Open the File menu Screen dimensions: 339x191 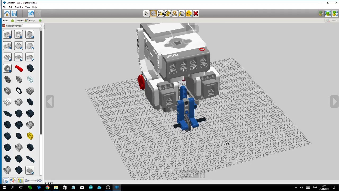(5, 7)
